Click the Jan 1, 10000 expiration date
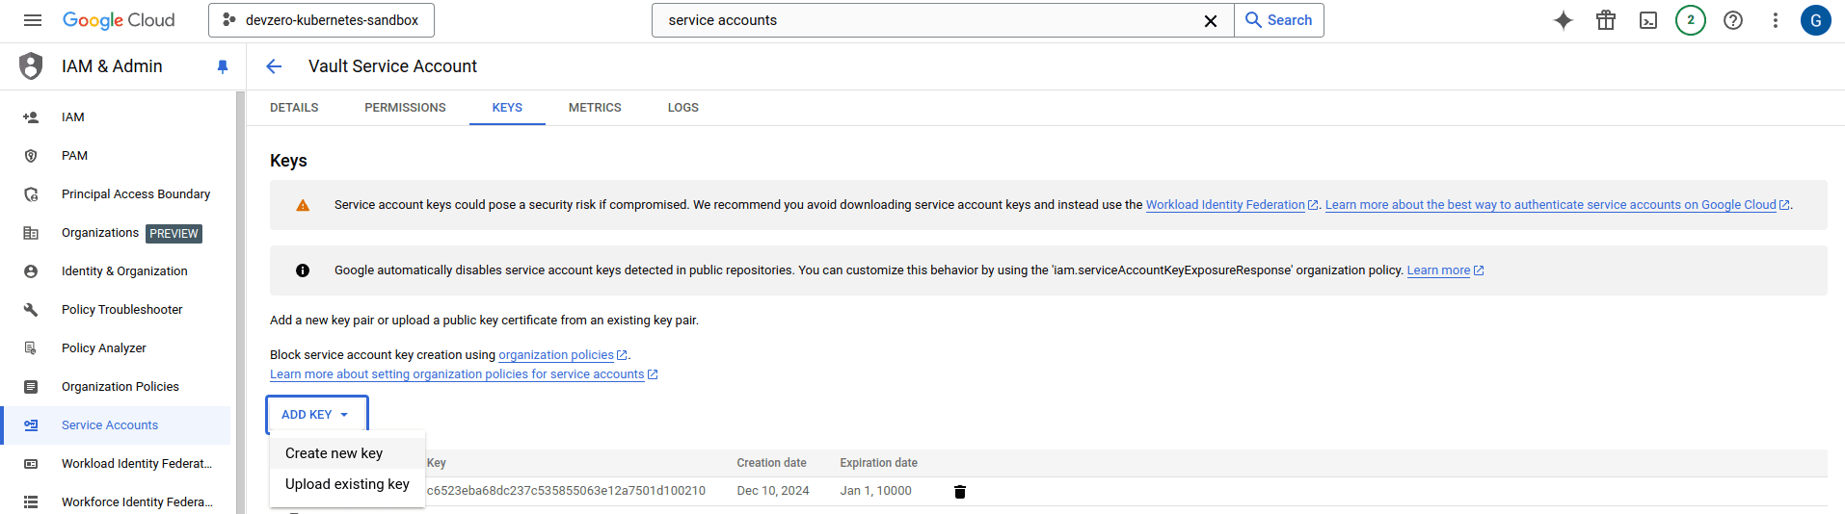The height and width of the screenshot is (514, 1845). click(x=875, y=491)
